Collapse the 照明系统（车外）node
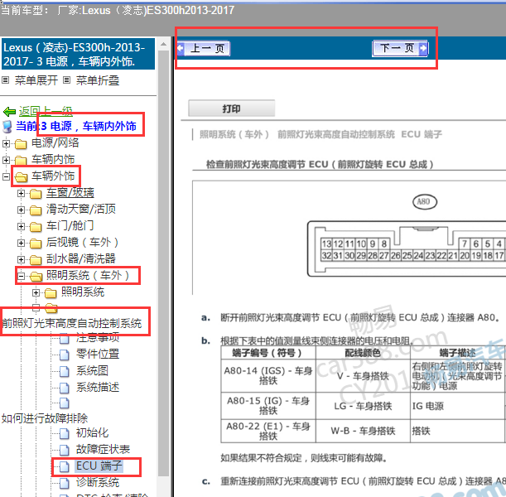506x497 pixels. 21,276
